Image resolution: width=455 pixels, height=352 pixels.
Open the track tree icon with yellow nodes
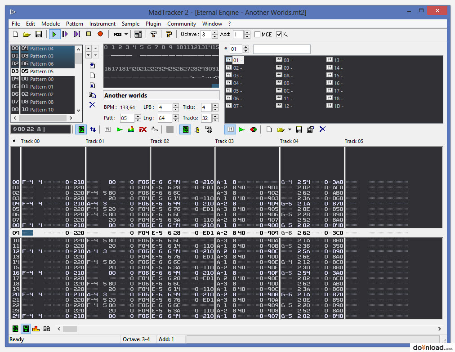click(196, 129)
